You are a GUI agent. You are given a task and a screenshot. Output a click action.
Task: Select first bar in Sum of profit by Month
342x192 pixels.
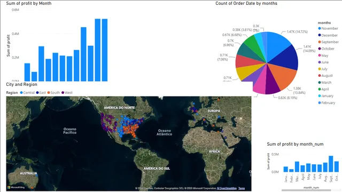[x=27, y=73]
